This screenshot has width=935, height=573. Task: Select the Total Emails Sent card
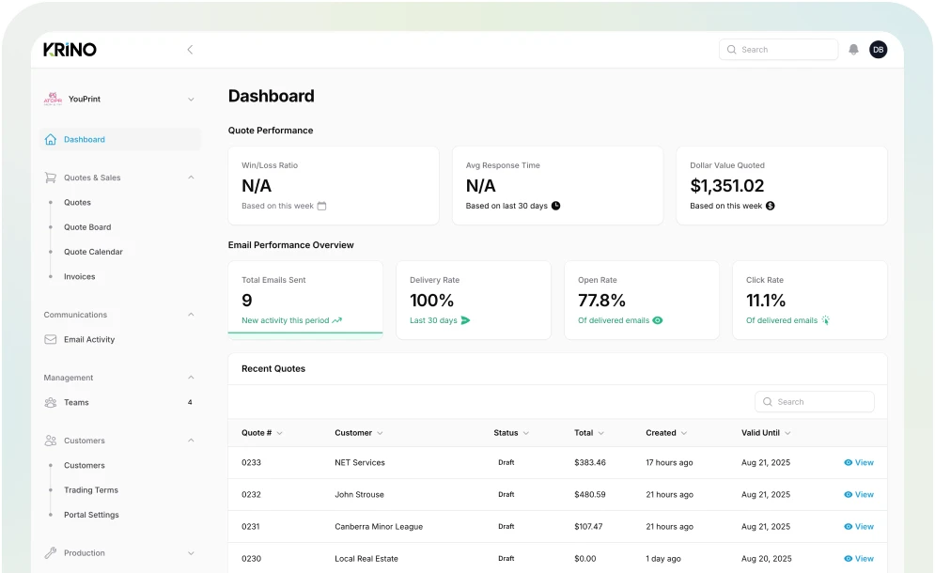pos(305,301)
